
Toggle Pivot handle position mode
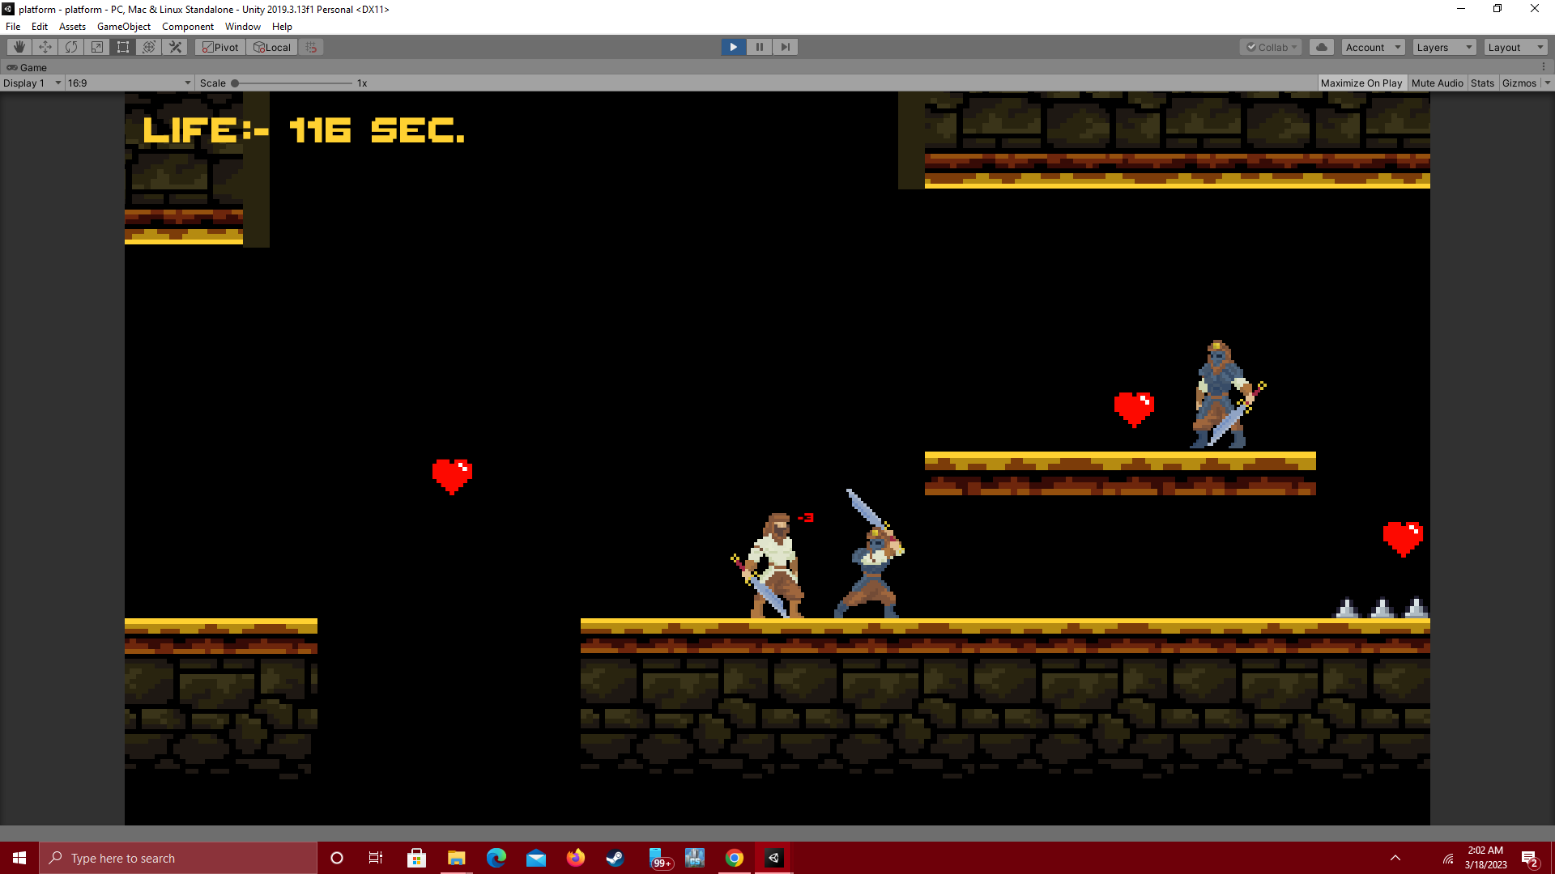(x=219, y=47)
